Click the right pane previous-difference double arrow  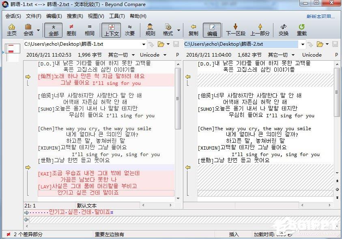click(337, 181)
